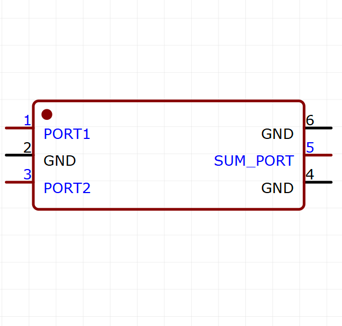Select the pin 5 wire stub
342x326 pixels.
319,155
